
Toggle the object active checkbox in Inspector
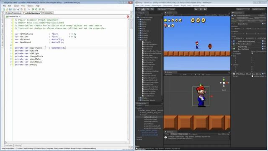point(235,16)
